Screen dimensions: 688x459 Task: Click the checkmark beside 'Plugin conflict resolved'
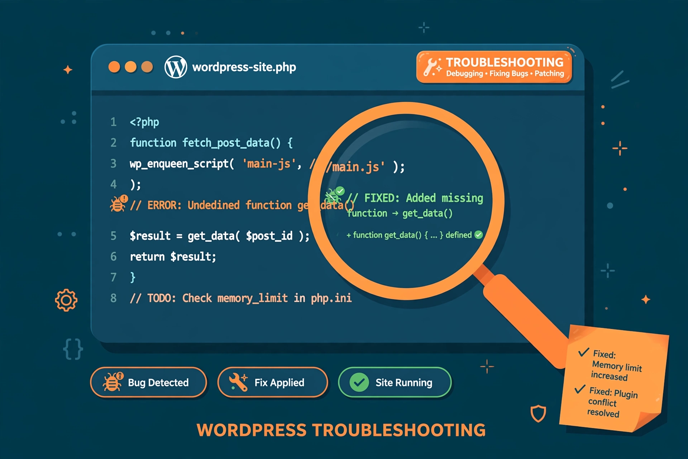[x=580, y=389]
